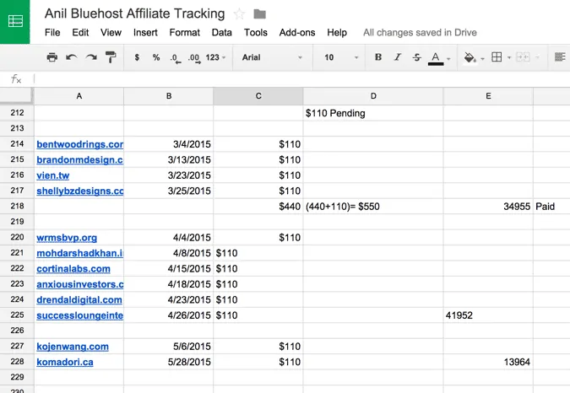Open the kojenwang.com link
Image resolution: width=570 pixels, height=393 pixels.
73,347
